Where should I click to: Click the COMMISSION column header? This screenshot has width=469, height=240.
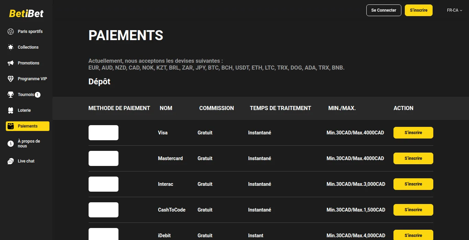point(217,108)
